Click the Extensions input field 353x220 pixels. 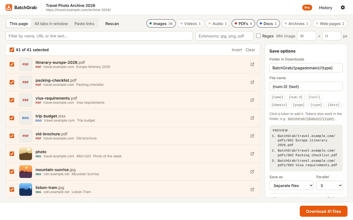pyautogui.click(x=224, y=36)
